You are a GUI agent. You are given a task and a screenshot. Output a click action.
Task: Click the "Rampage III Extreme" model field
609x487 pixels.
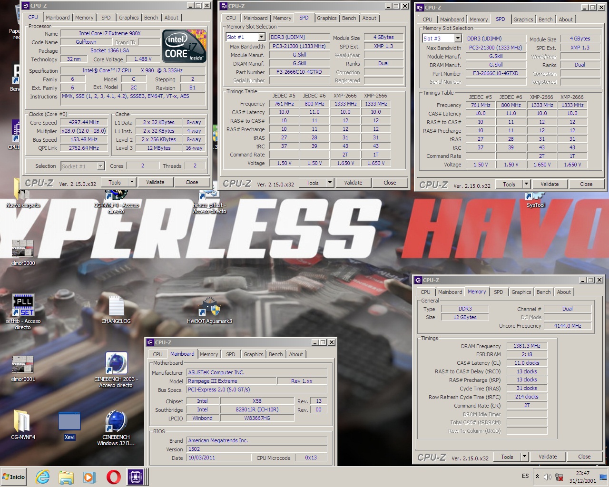click(231, 381)
